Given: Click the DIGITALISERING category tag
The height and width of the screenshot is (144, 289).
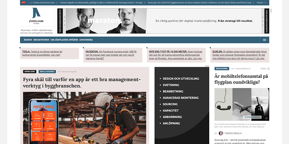Looking at the screenshot, I should [x=222, y=69].
